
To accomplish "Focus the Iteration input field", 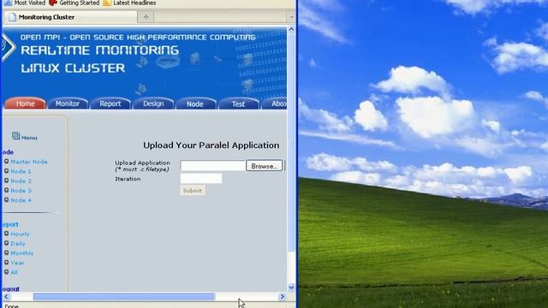I will pyautogui.click(x=201, y=179).
